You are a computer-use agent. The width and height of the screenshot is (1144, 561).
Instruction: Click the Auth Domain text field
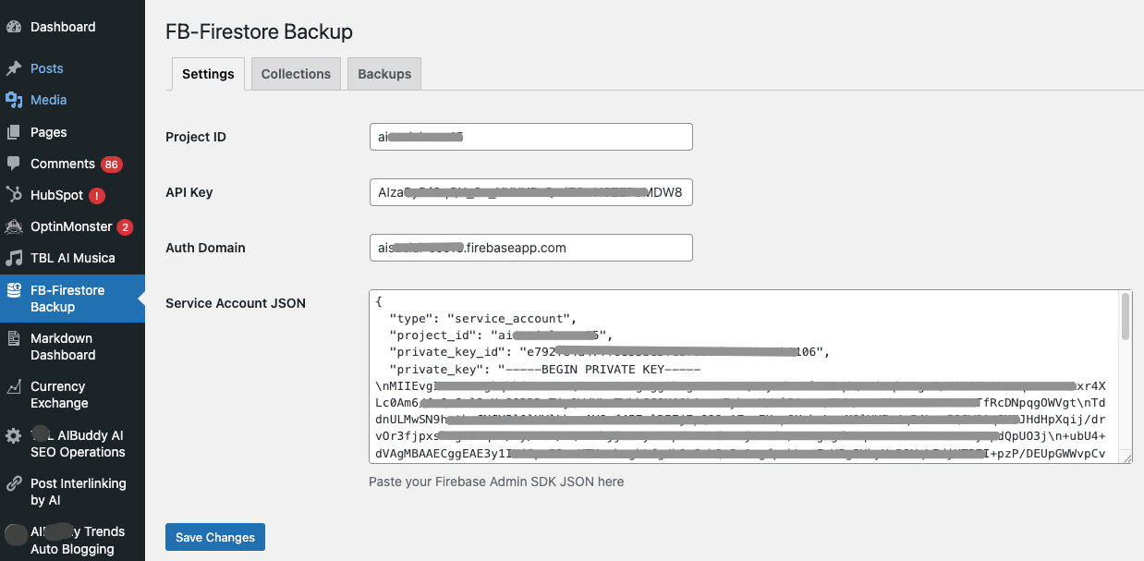[x=530, y=248]
